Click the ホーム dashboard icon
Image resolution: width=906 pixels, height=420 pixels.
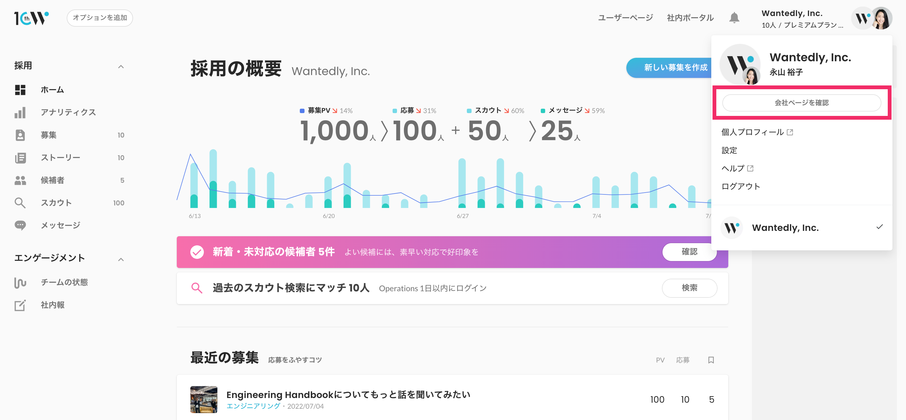20,90
